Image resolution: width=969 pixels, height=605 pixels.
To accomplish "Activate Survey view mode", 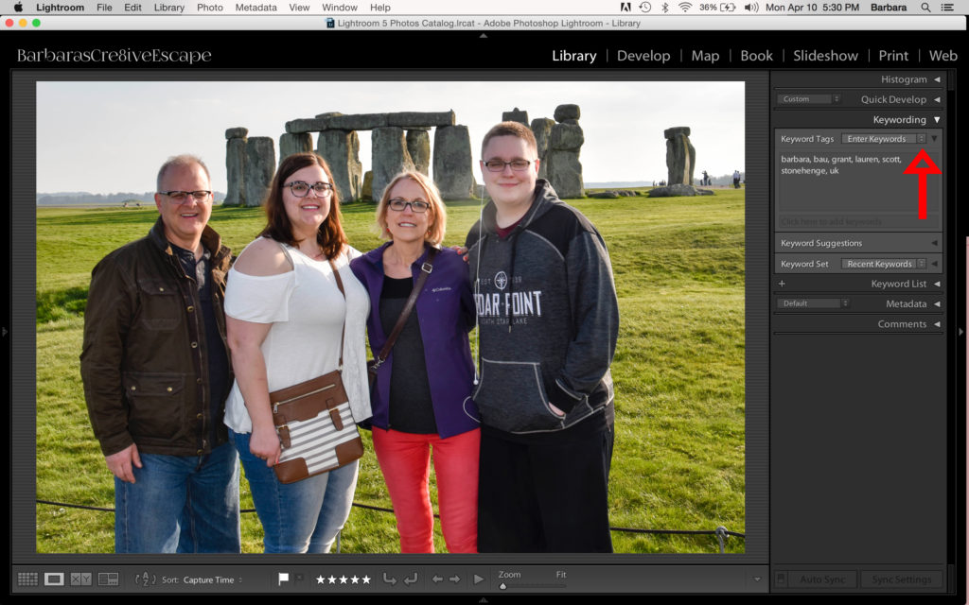I will click(110, 579).
